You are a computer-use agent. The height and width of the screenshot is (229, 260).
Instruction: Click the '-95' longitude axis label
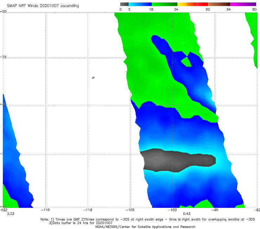(x=215, y=210)
